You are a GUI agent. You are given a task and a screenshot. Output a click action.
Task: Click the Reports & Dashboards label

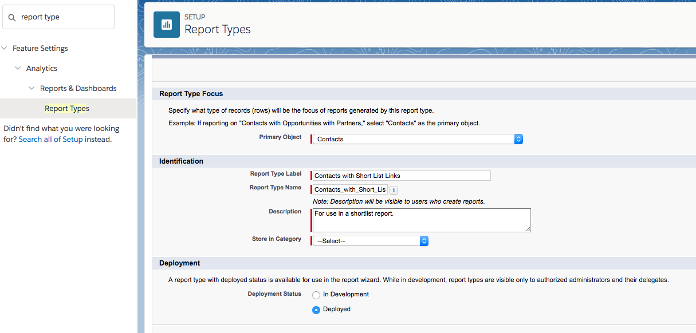[x=78, y=88]
